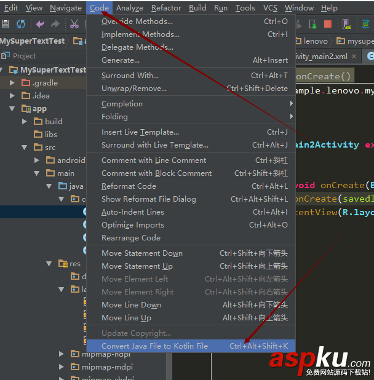
Task: Open the Build menu
Action: [x=197, y=8]
